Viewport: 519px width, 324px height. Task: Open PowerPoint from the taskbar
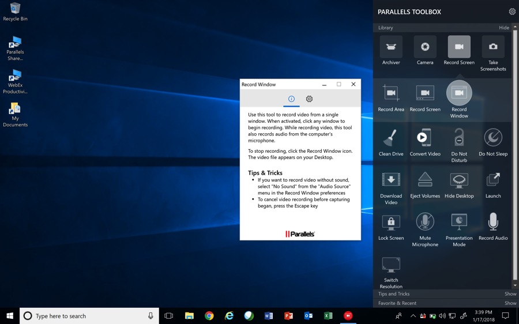[288, 316]
